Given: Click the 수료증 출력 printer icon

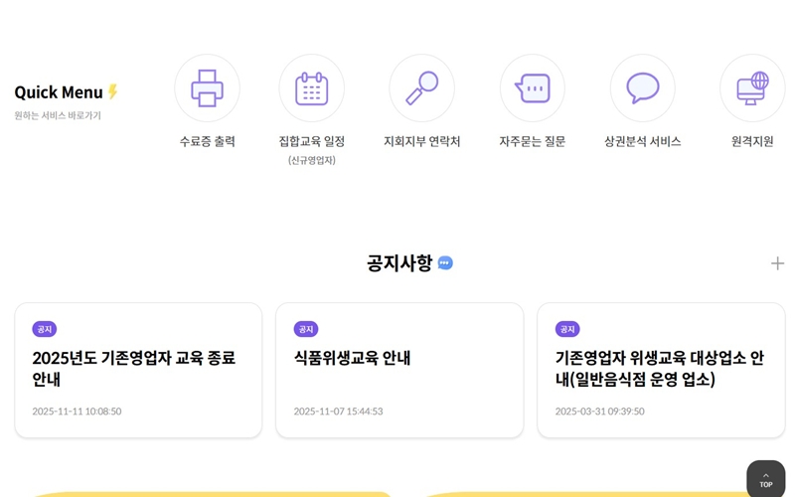Looking at the screenshot, I should [x=207, y=88].
